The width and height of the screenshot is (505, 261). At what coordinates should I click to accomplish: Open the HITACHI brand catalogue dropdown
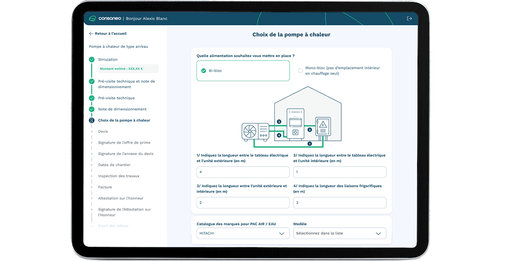pos(243,233)
